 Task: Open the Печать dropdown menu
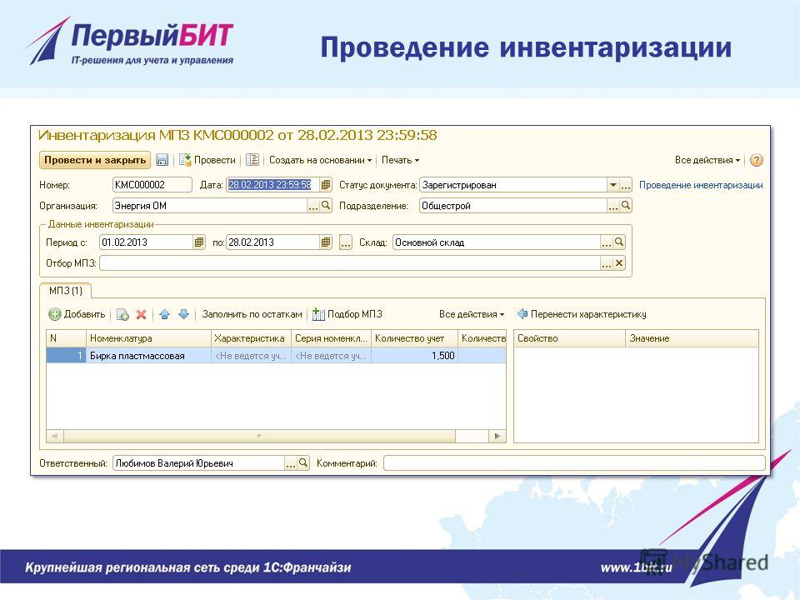pos(401,160)
